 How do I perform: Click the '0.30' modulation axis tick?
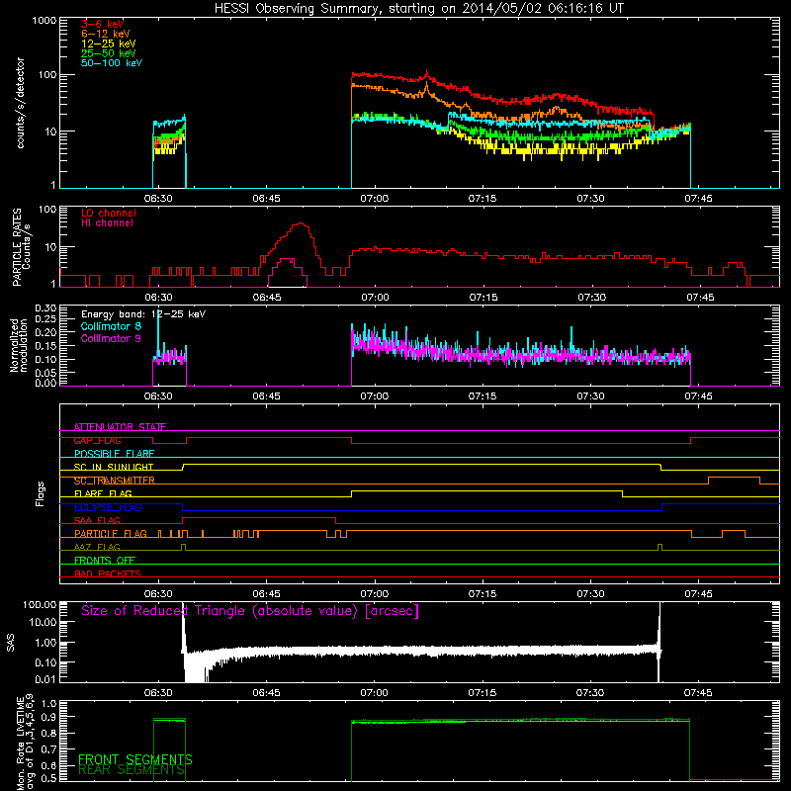point(45,308)
